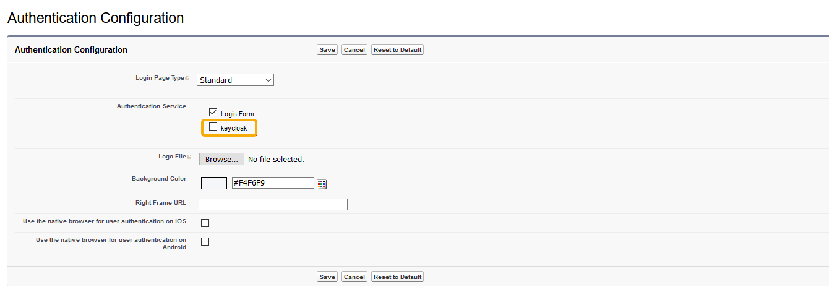Click help icon beside Logo File
Image resolution: width=829 pixels, height=292 pixels.
coord(189,157)
